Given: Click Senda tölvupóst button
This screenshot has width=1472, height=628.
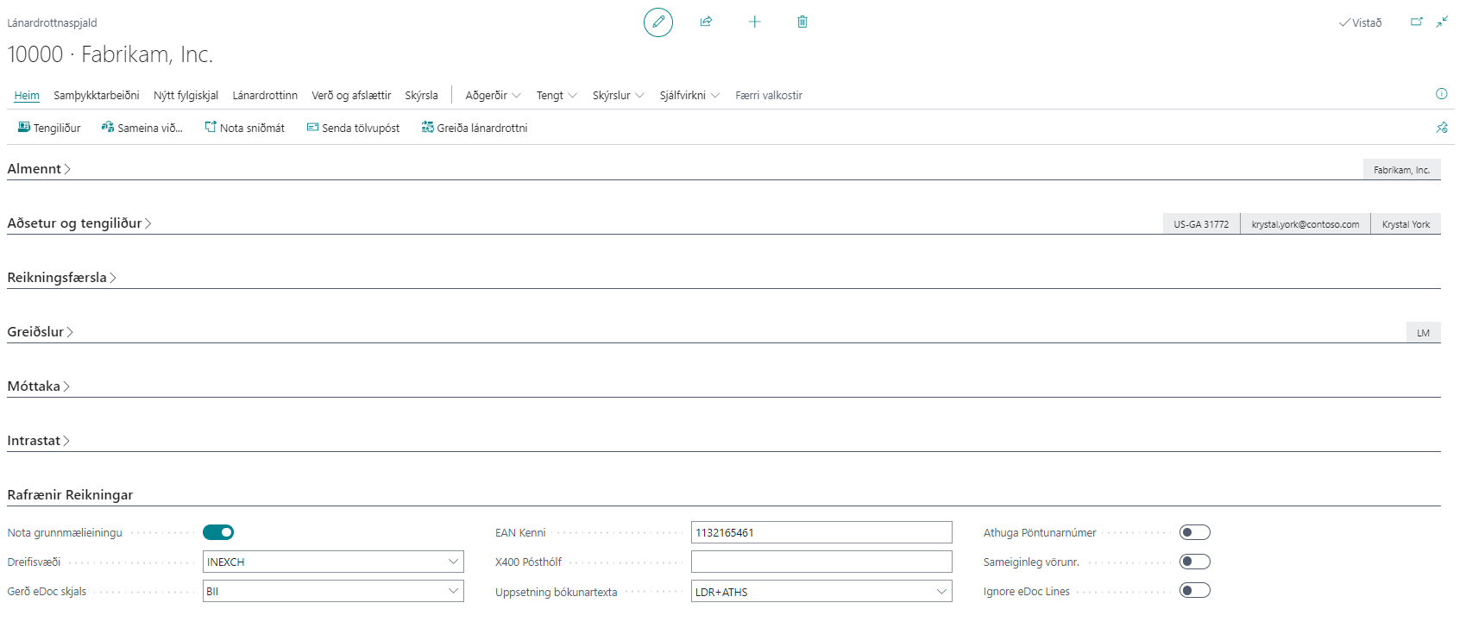Looking at the screenshot, I should point(353,128).
